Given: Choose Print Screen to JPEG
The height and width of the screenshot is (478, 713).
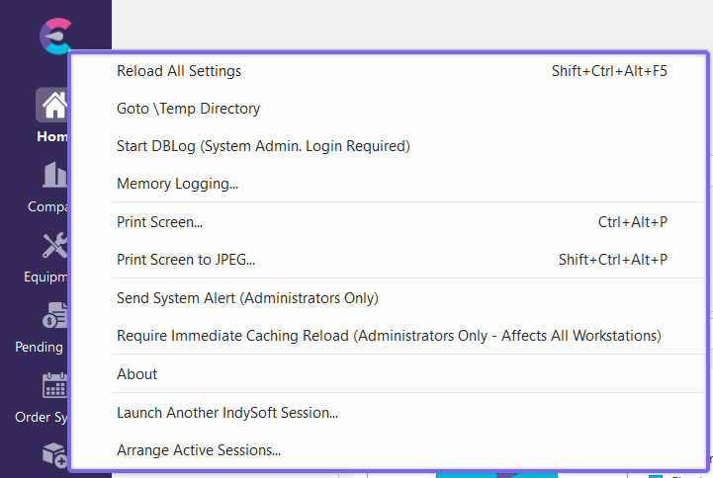Looking at the screenshot, I should 186,260.
